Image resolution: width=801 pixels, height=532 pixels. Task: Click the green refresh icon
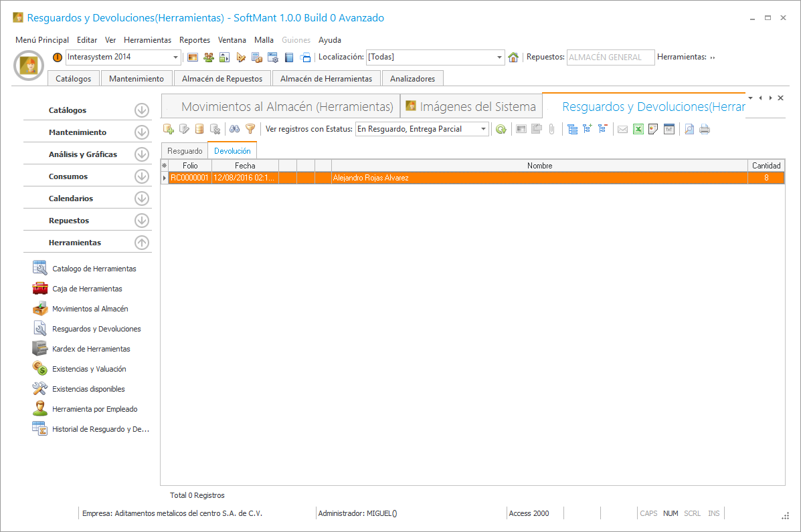pos(501,129)
